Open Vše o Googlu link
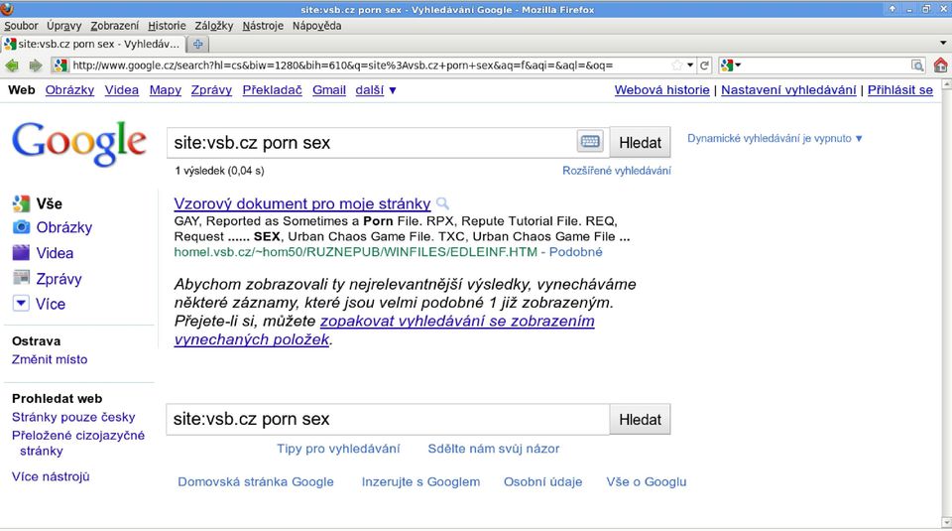The width and height of the screenshot is (952, 531). point(646,481)
